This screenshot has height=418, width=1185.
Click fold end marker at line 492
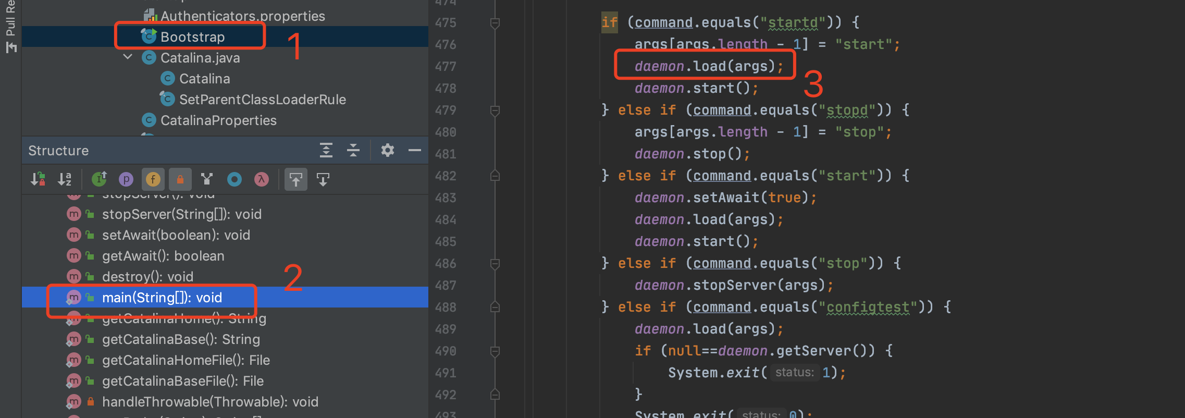[495, 395]
